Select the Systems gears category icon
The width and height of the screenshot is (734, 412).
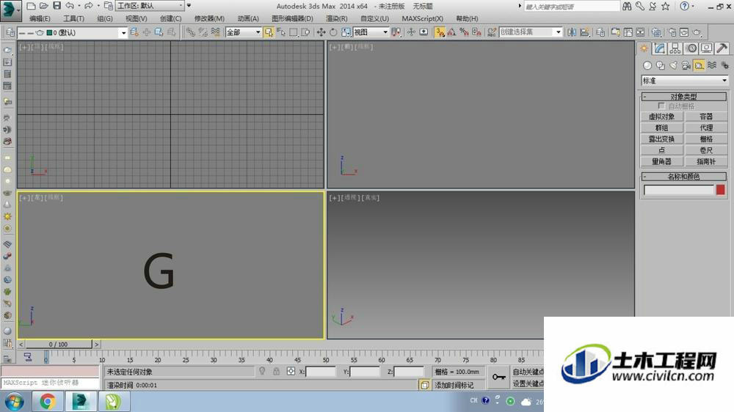point(724,66)
